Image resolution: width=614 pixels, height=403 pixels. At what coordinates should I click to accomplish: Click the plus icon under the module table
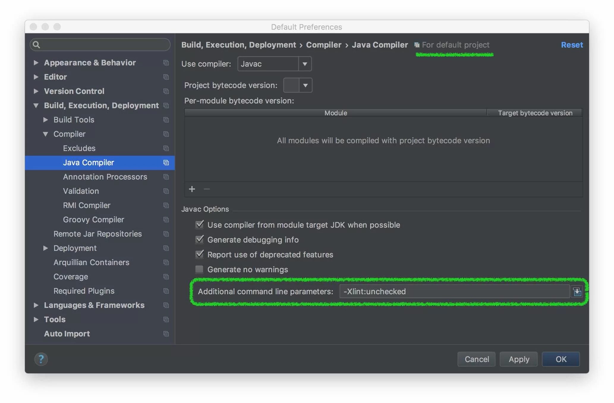(x=192, y=189)
